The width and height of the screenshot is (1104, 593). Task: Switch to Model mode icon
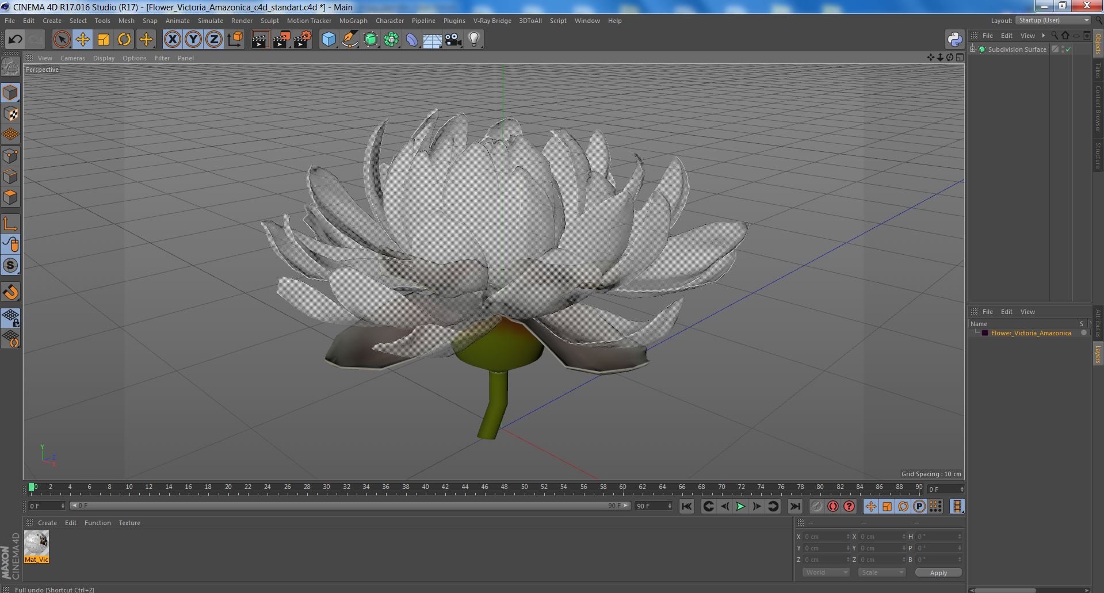click(x=10, y=93)
